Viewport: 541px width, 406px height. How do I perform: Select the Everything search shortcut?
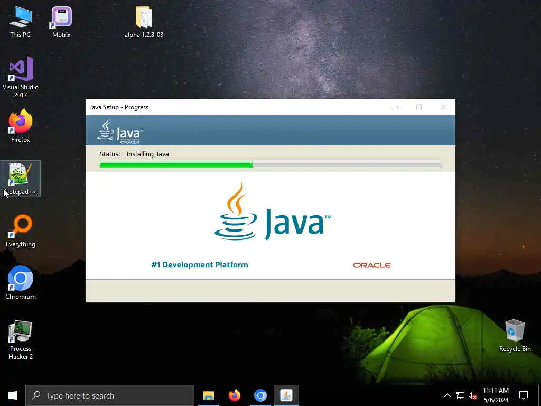point(21,231)
